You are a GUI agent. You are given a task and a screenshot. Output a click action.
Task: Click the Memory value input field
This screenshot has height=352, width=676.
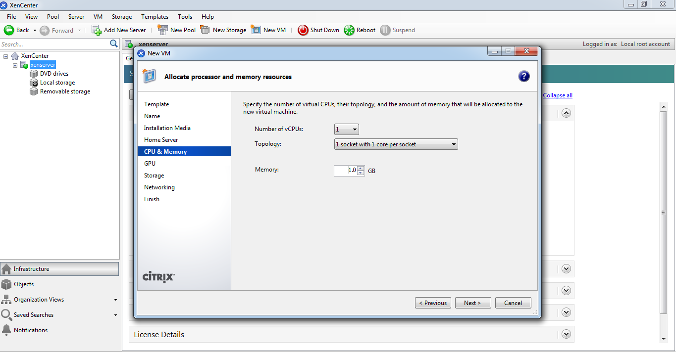346,171
